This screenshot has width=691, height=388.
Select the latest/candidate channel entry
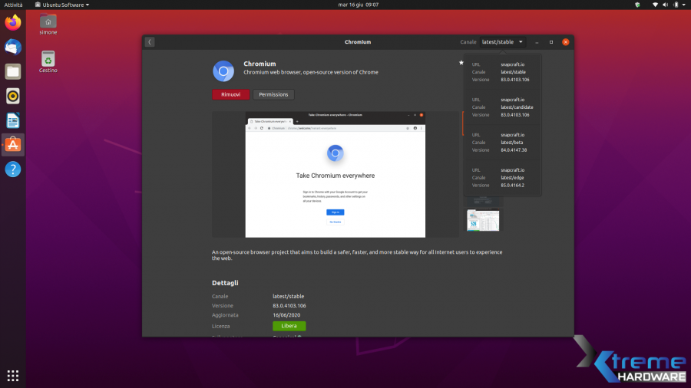(502, 107)
